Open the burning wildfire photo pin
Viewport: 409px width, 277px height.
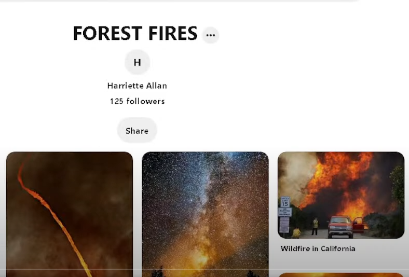pos(341,195)
